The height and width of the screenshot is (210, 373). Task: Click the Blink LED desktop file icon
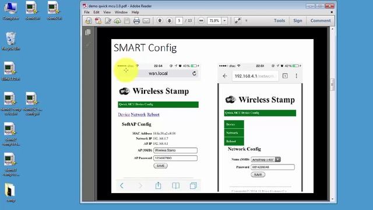(10, 71)
